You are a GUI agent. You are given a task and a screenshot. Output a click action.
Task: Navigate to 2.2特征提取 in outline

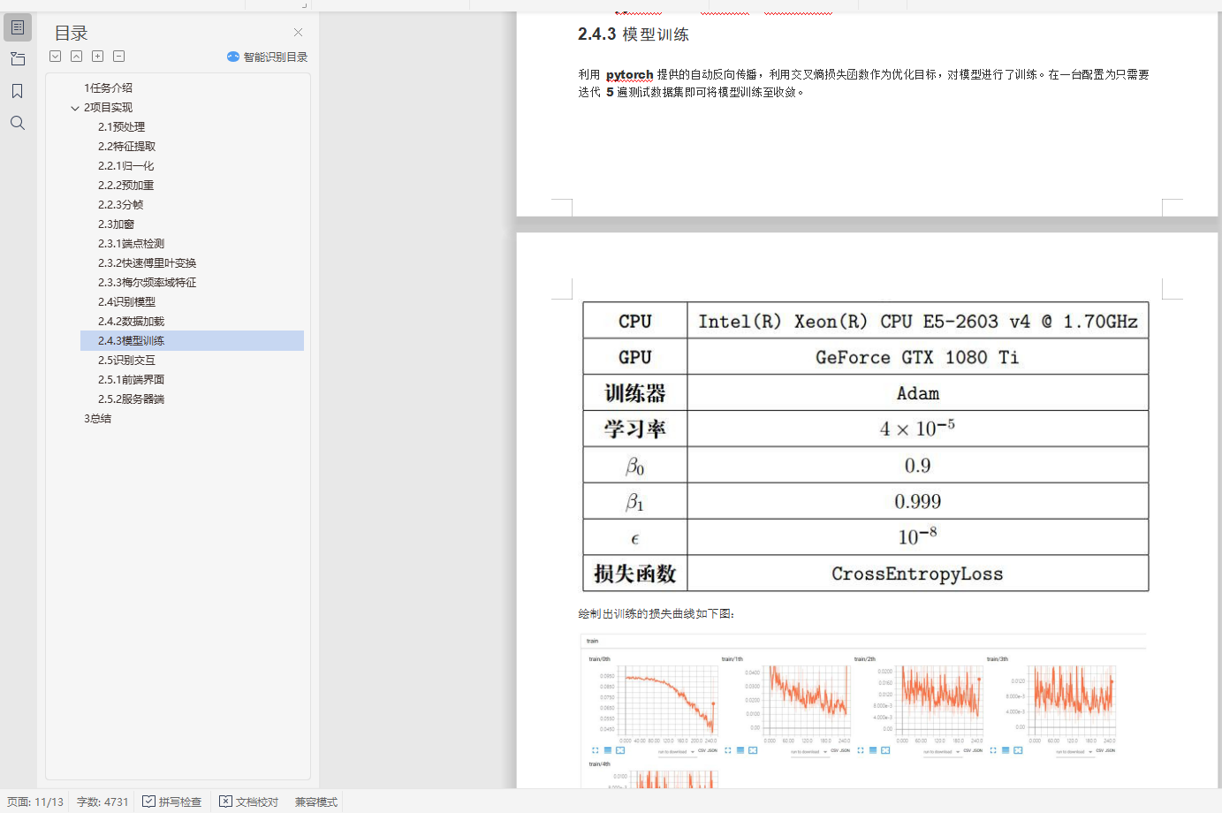[x=126, y=147]
